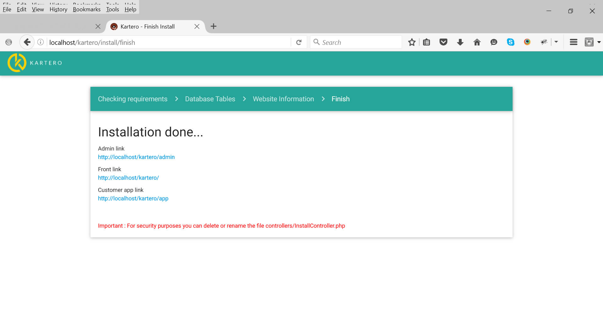Open the Customer app link URL
This screenshot has width=603, height=317.
point(133,198)
